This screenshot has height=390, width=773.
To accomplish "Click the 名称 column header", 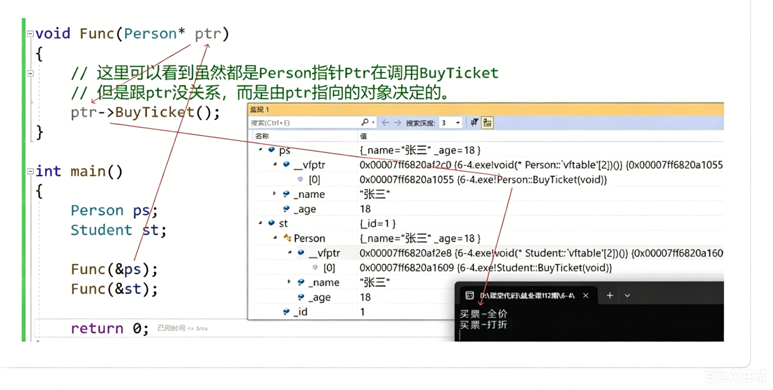I will (x=262, y=136).
